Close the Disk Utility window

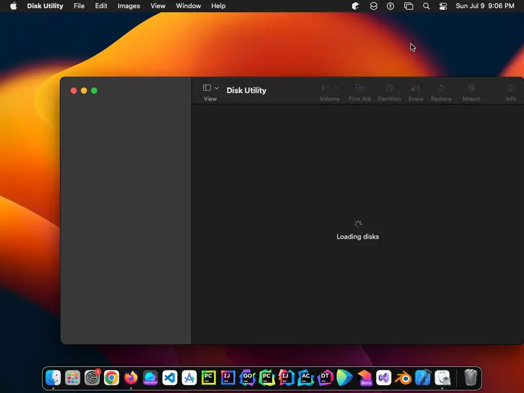click(74, 91)
